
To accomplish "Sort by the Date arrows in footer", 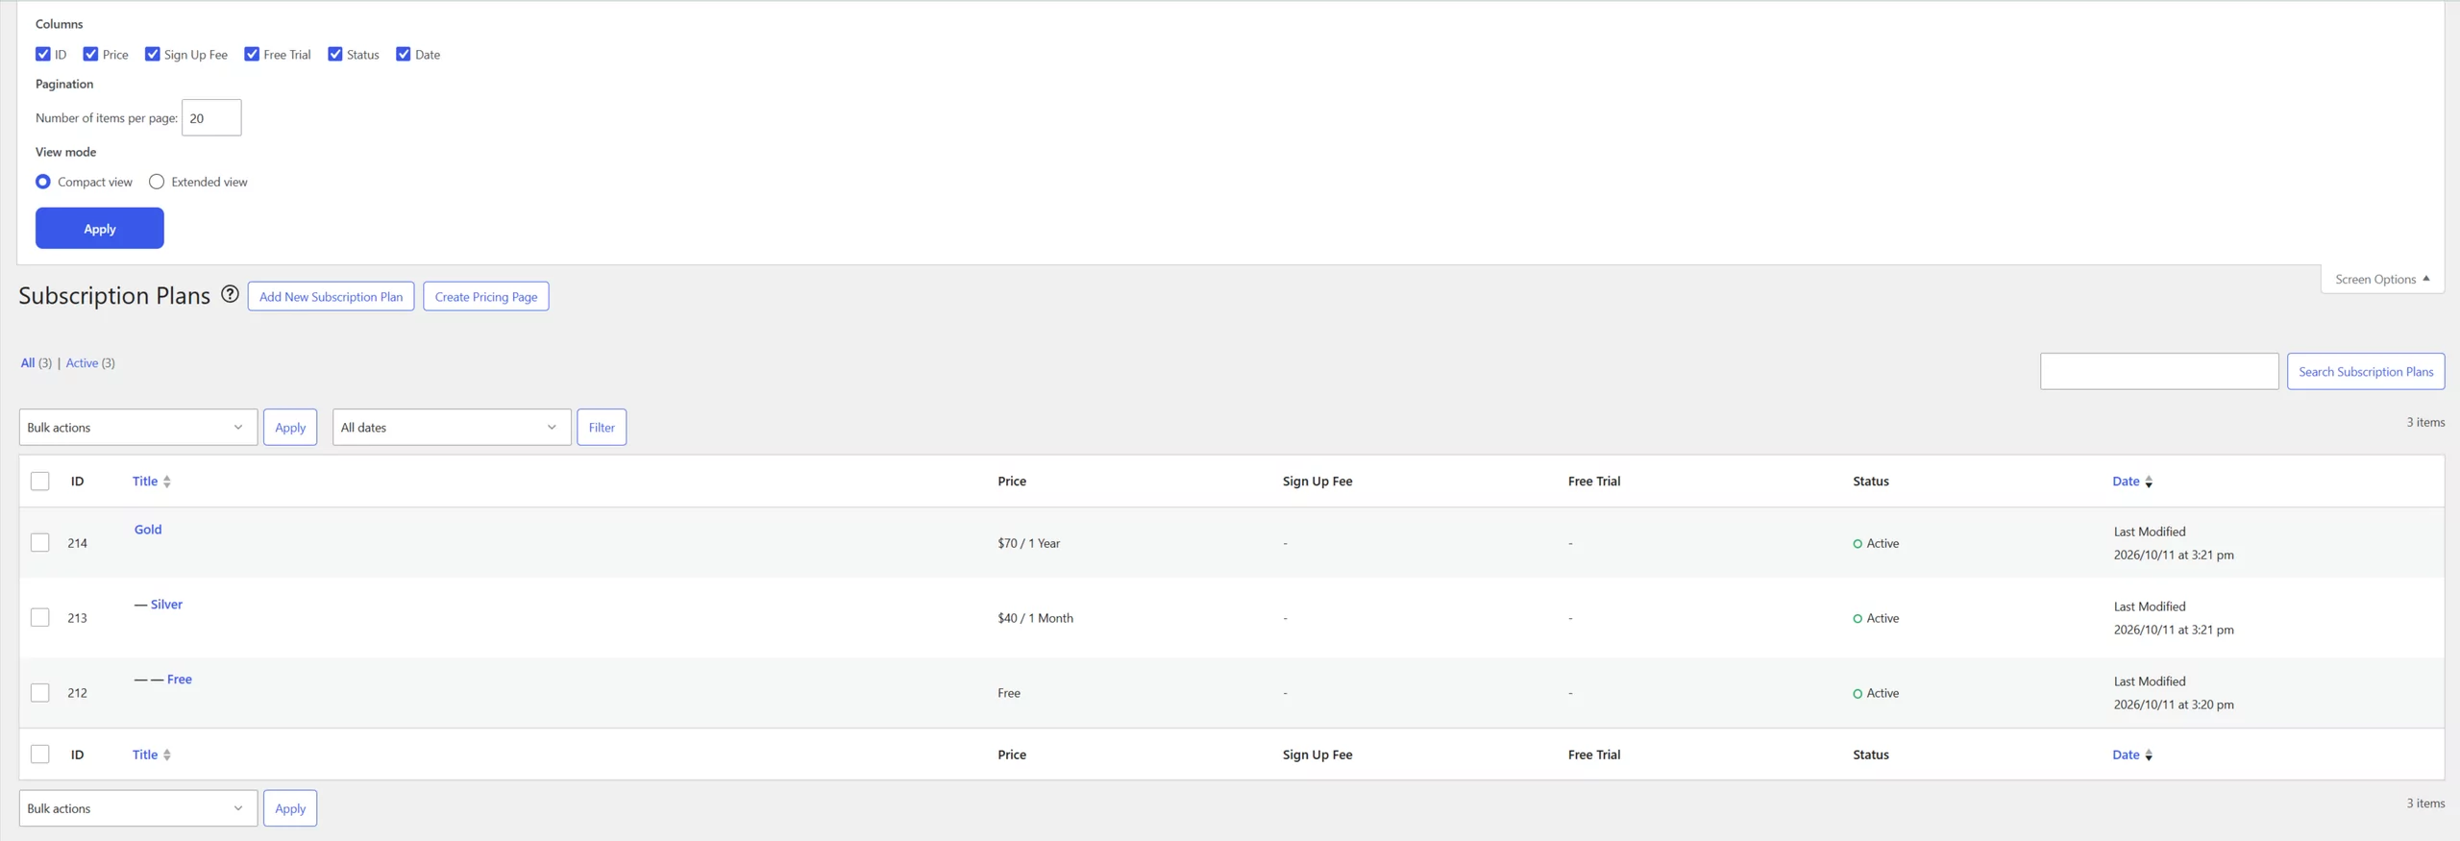I will (2149, 754).
